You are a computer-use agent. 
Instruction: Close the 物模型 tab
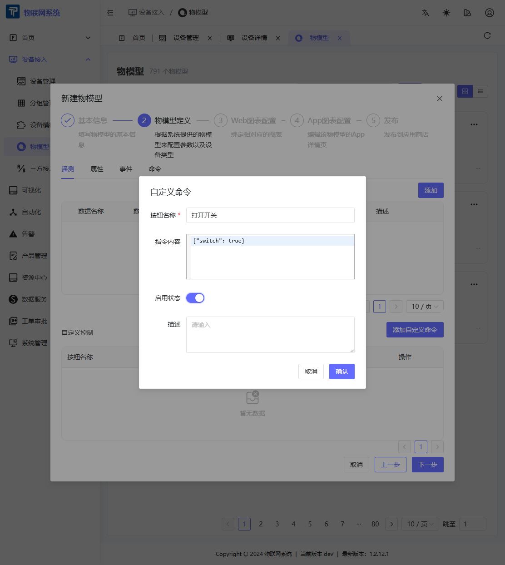pos(340,38)
